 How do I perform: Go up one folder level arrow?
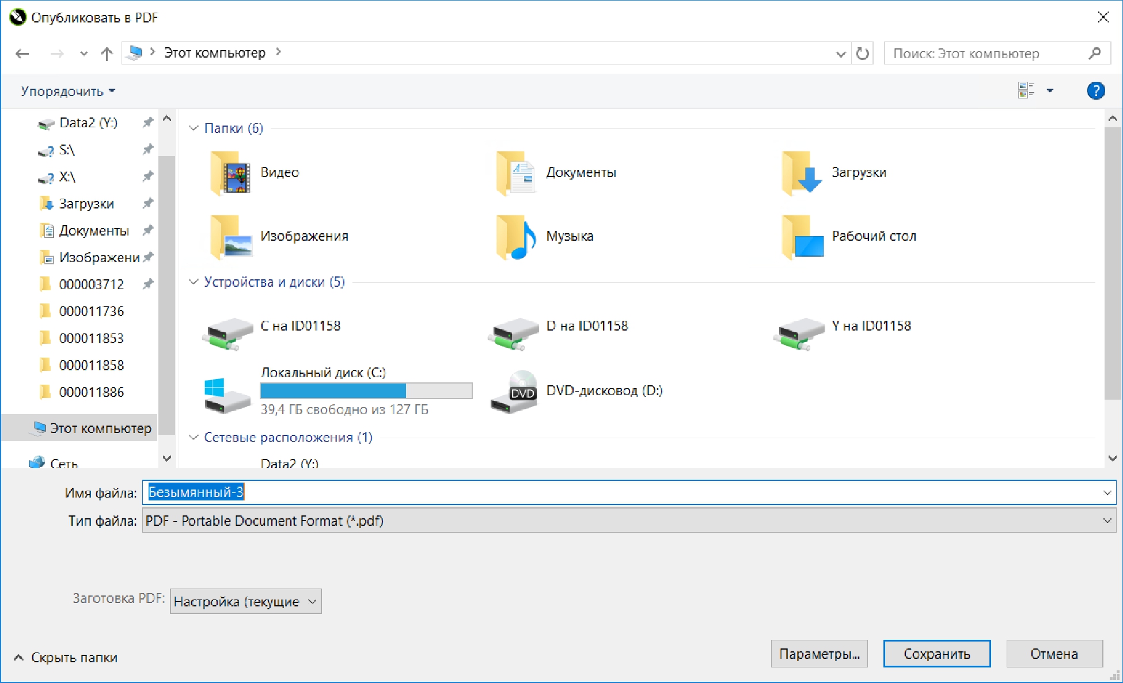pos(107,54)
